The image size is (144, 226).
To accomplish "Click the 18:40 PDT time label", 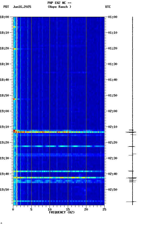I will coord(4,80).
